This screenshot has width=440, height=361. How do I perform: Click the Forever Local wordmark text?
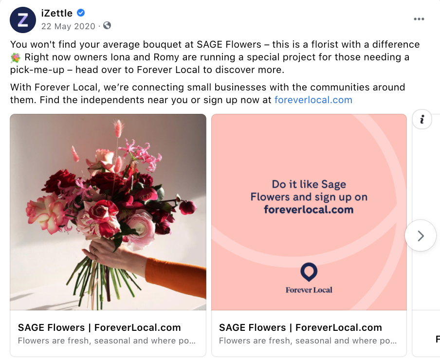pos(309,290)
